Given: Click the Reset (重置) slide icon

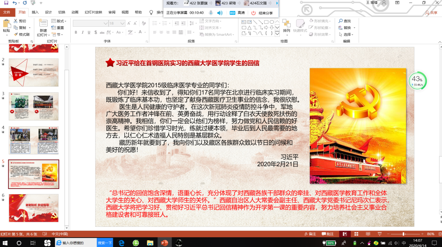Looking at the screenshot, I should coord(54,28).
